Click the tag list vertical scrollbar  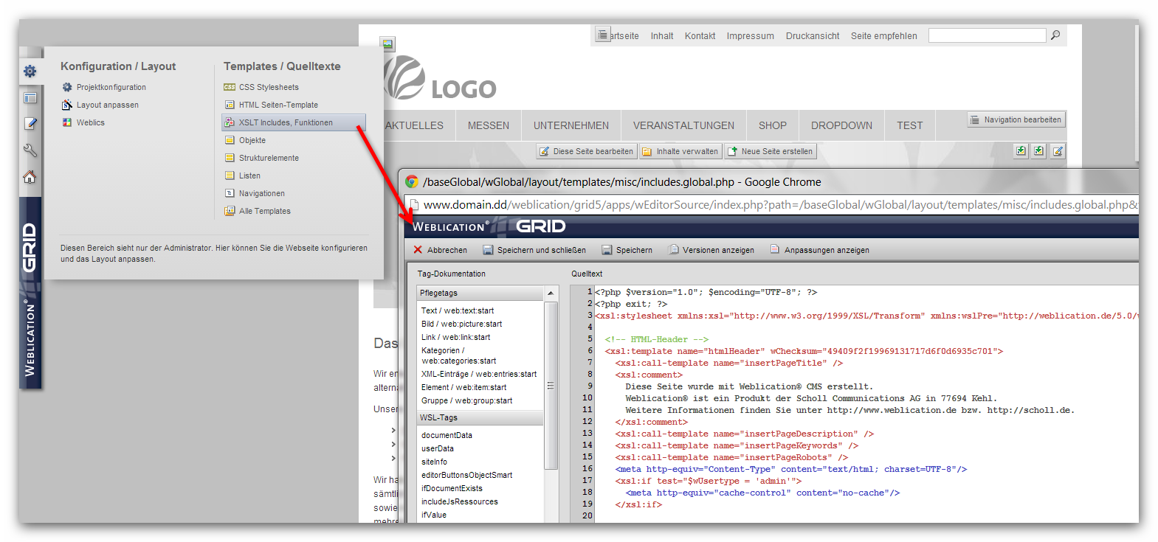pos(551,386)
